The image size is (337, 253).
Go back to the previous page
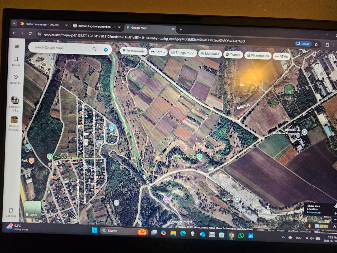(14, 33)
